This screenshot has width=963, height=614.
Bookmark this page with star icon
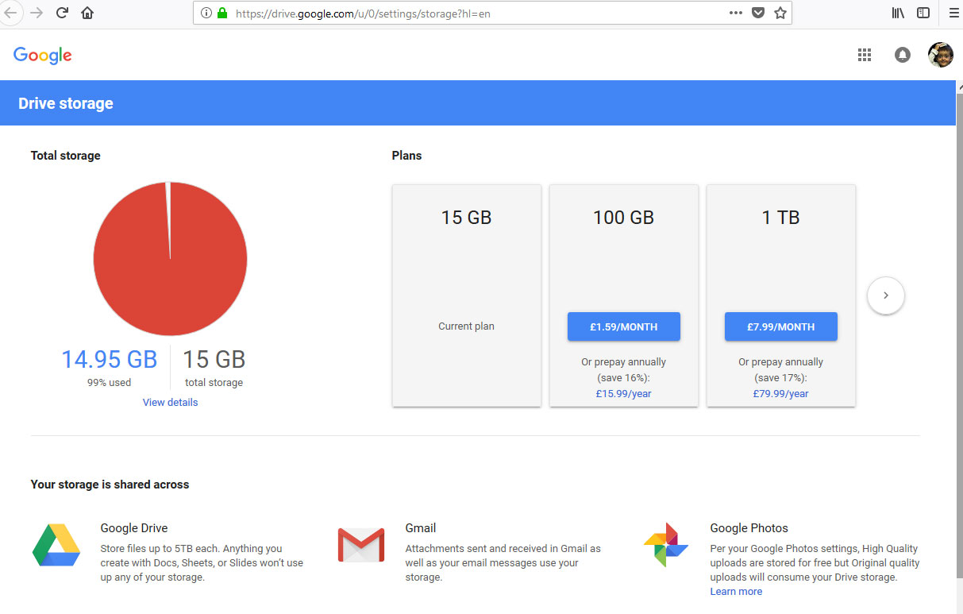point(780,13)
